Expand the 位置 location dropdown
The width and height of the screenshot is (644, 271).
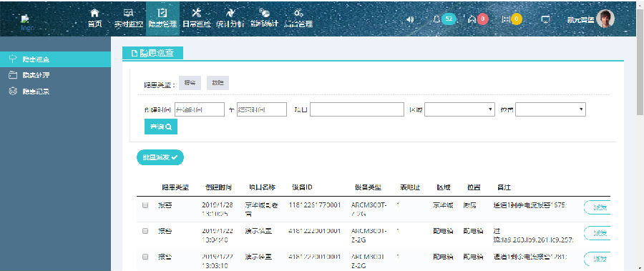tap(550, 109)
